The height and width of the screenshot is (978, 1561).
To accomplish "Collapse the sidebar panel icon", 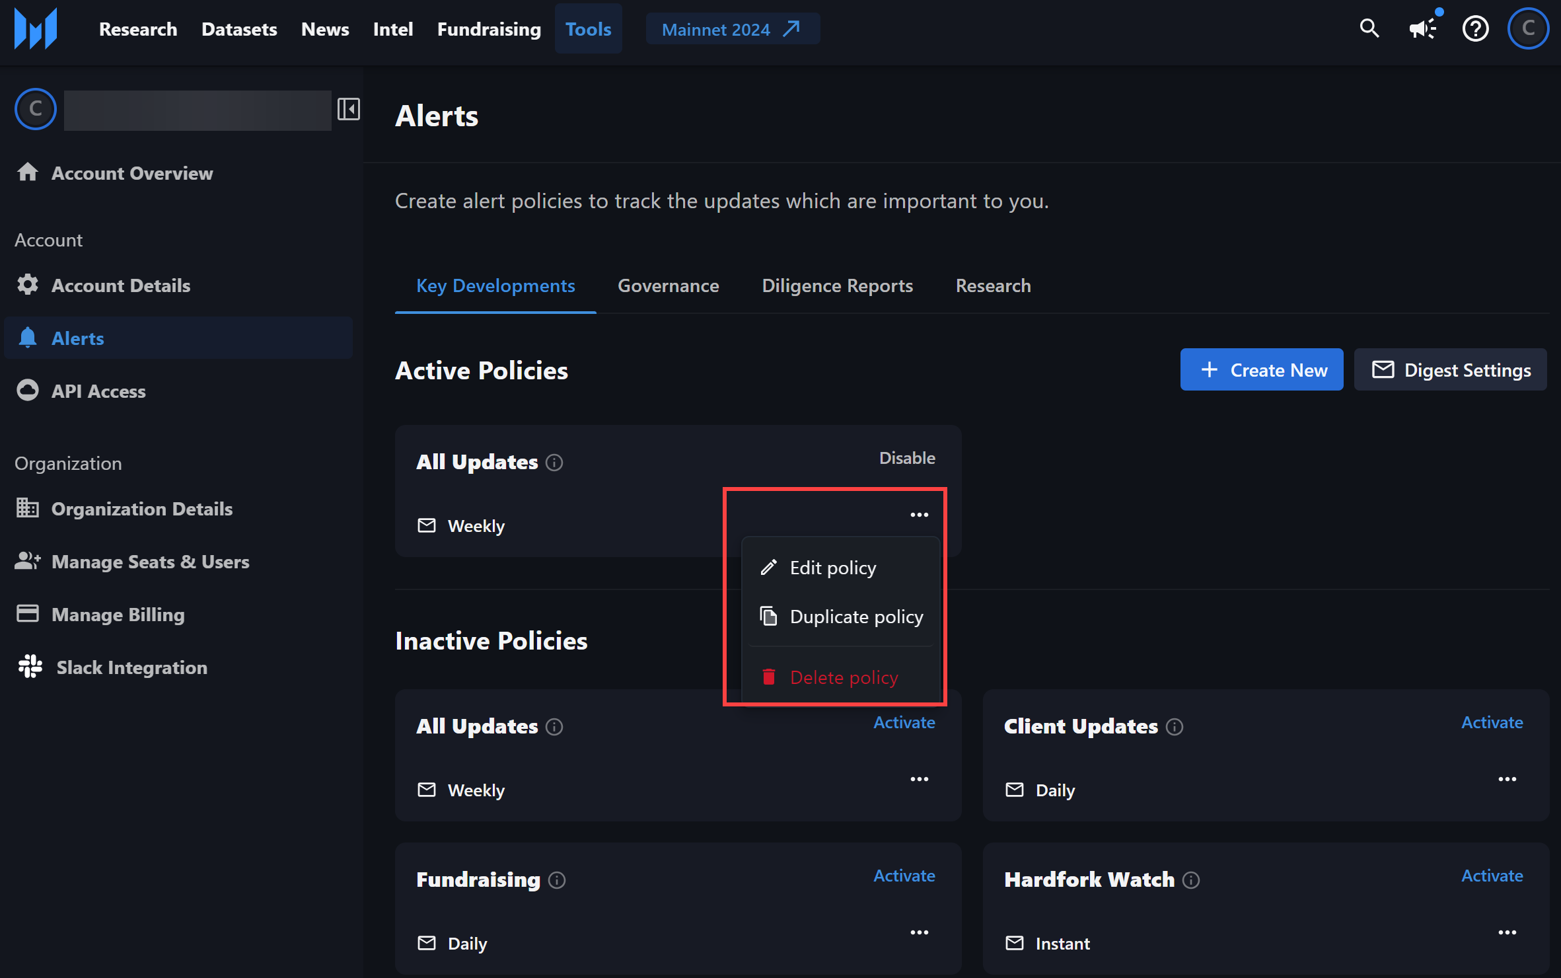I will pos(348,109).
